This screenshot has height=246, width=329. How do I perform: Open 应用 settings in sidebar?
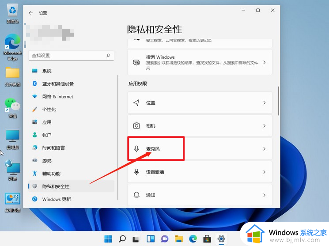click(72, 122)
